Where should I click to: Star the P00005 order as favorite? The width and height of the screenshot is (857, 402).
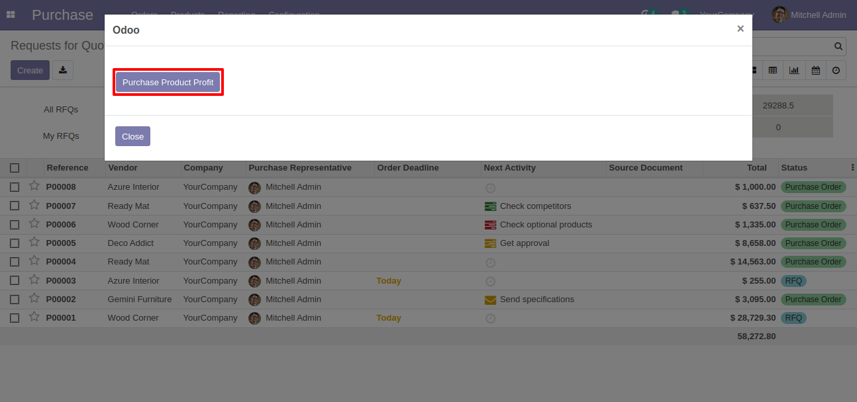click(x=34, y=242)
